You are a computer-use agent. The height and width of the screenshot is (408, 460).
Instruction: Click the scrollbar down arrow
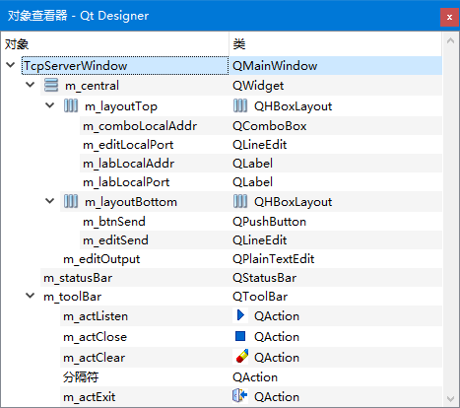click(451, 399)
